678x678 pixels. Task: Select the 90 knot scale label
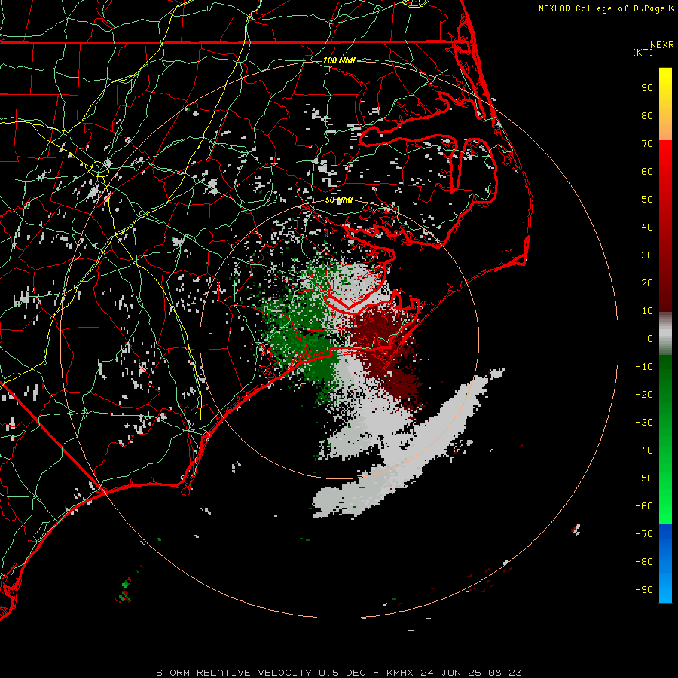click(x=647, y=88)
